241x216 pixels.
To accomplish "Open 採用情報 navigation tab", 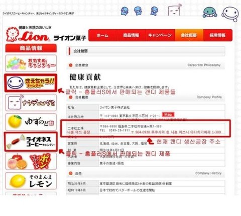I will tap(218, 35).
